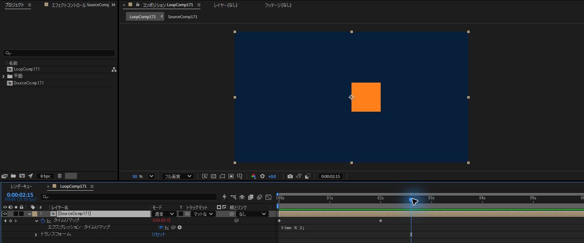The height and width of the screenshot is (243, 584).
Task: Expand the トランスフォーム property group
Action: pyautogui.click(x=36, y=235)
